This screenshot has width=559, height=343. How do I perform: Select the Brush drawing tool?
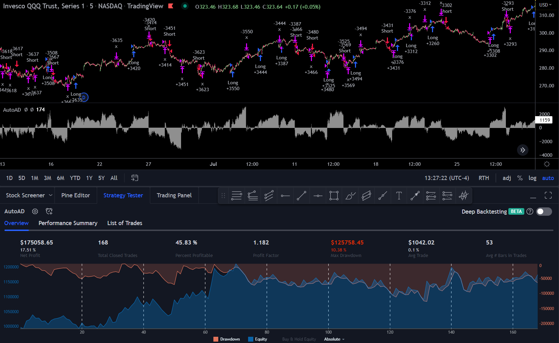pos(350,196)
